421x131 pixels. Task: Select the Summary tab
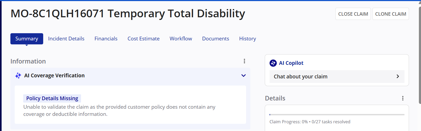tap(27, 39)
